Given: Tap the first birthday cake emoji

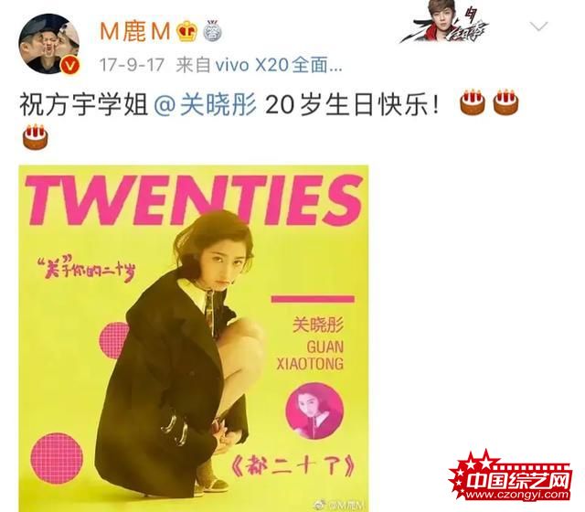Looking at the screenshot, I should click(x=472, y=101).
